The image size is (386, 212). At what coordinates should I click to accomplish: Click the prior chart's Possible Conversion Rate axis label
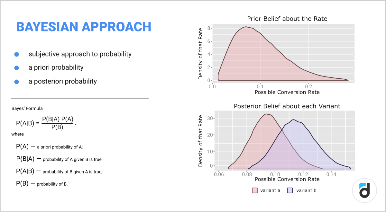tap(287, 92)
